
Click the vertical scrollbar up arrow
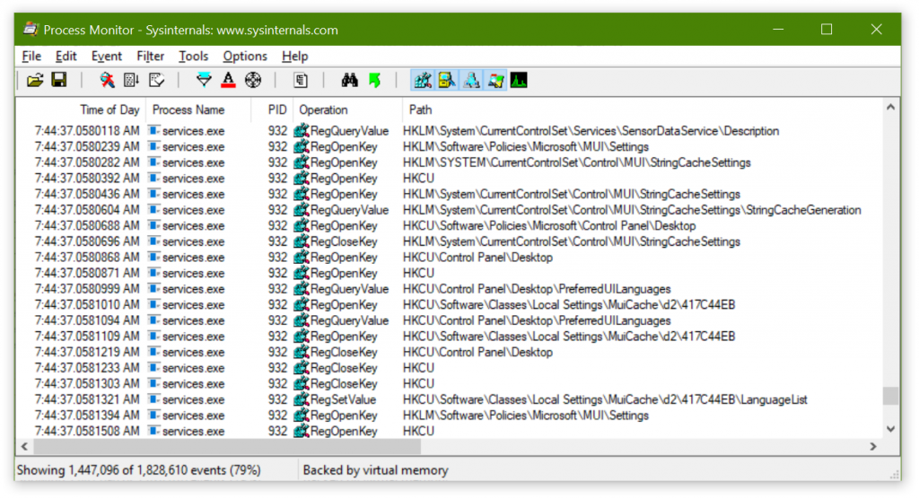(890, 108)
